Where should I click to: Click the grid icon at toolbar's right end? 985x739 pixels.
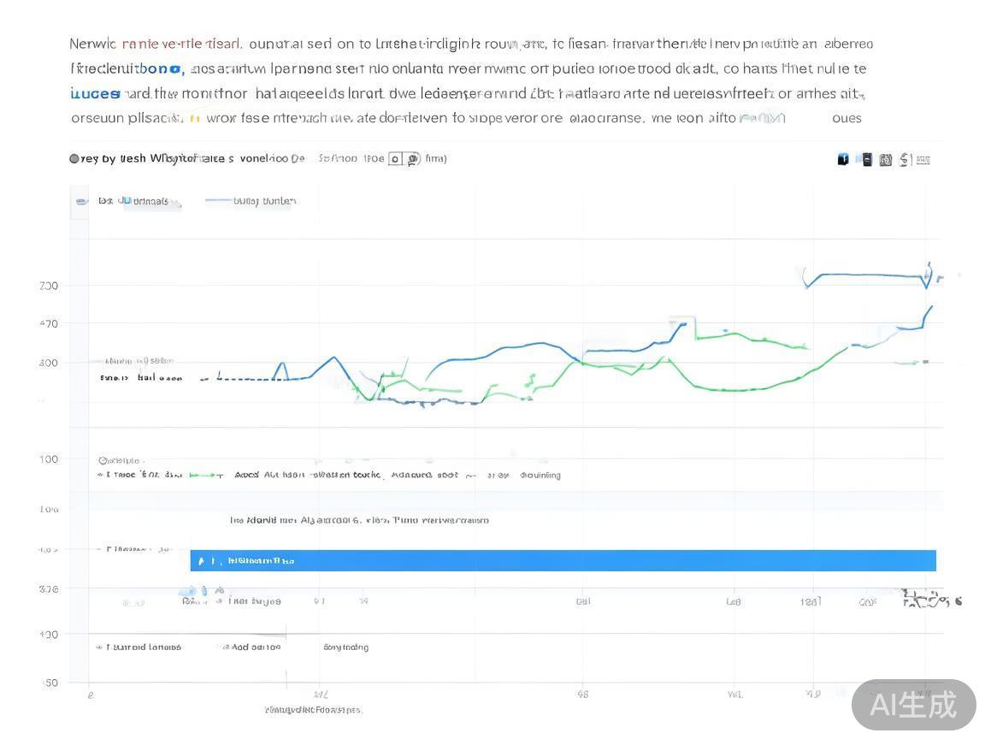point(923,159)
